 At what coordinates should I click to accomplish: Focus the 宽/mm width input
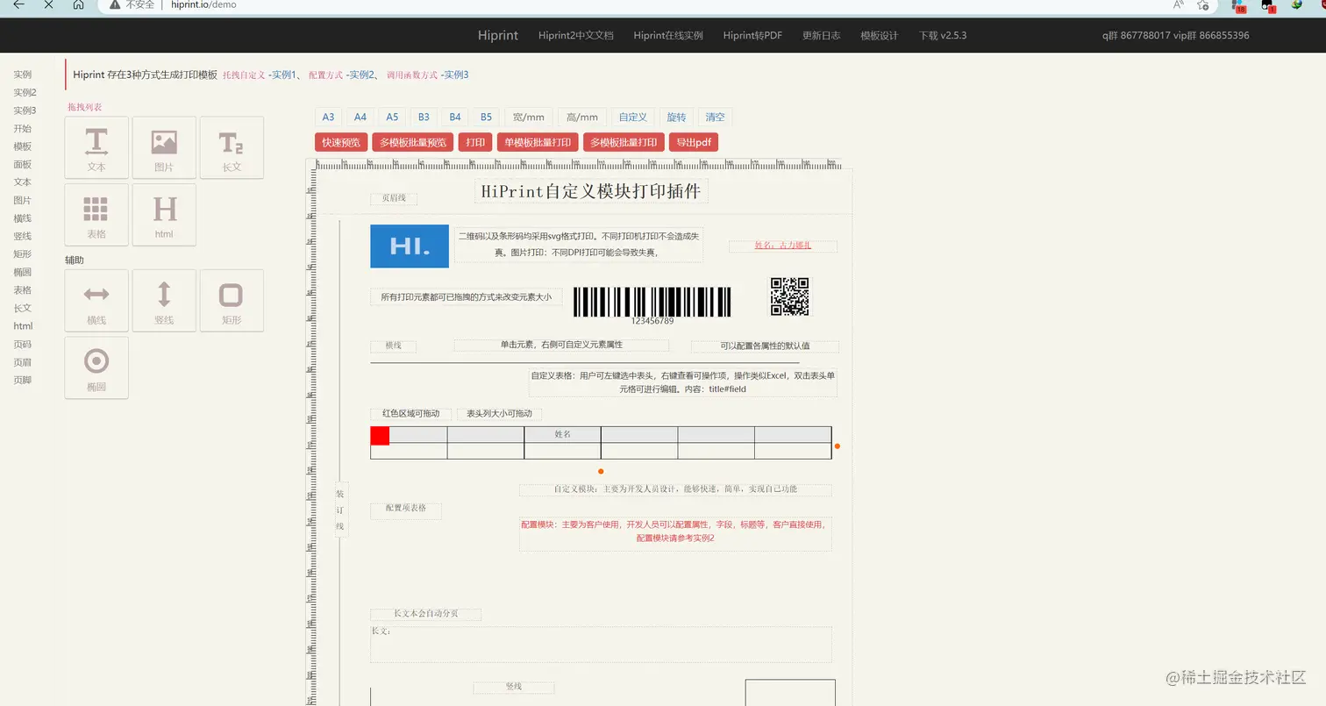[x=529, y=117]
